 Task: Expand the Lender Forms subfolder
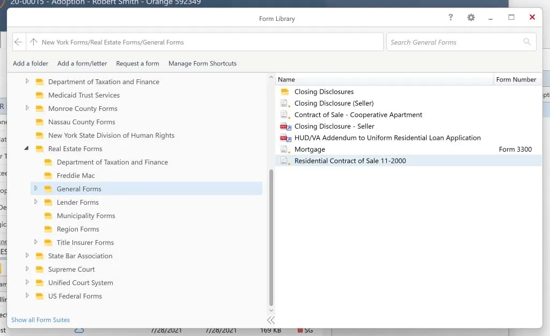coord(35,202)
